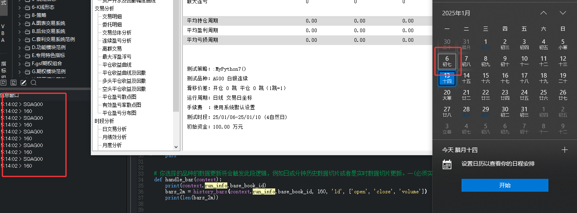The image size is (577, 213).
Task: Click folder icon of F.gsf期权组合
Action: point(27,63)
